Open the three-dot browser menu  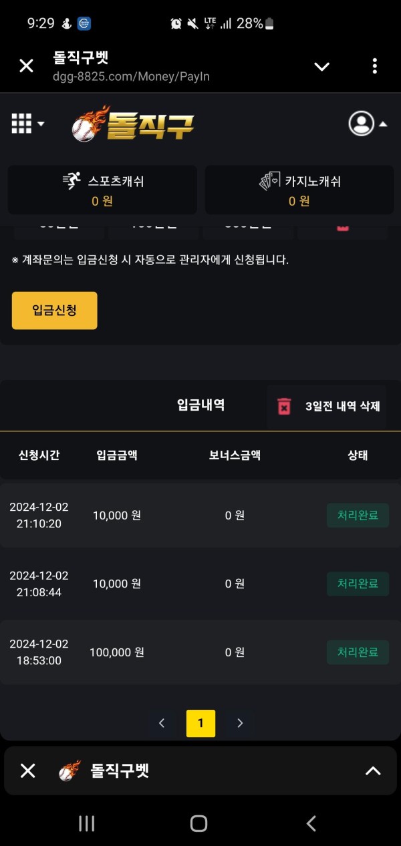tap(374, 65)
